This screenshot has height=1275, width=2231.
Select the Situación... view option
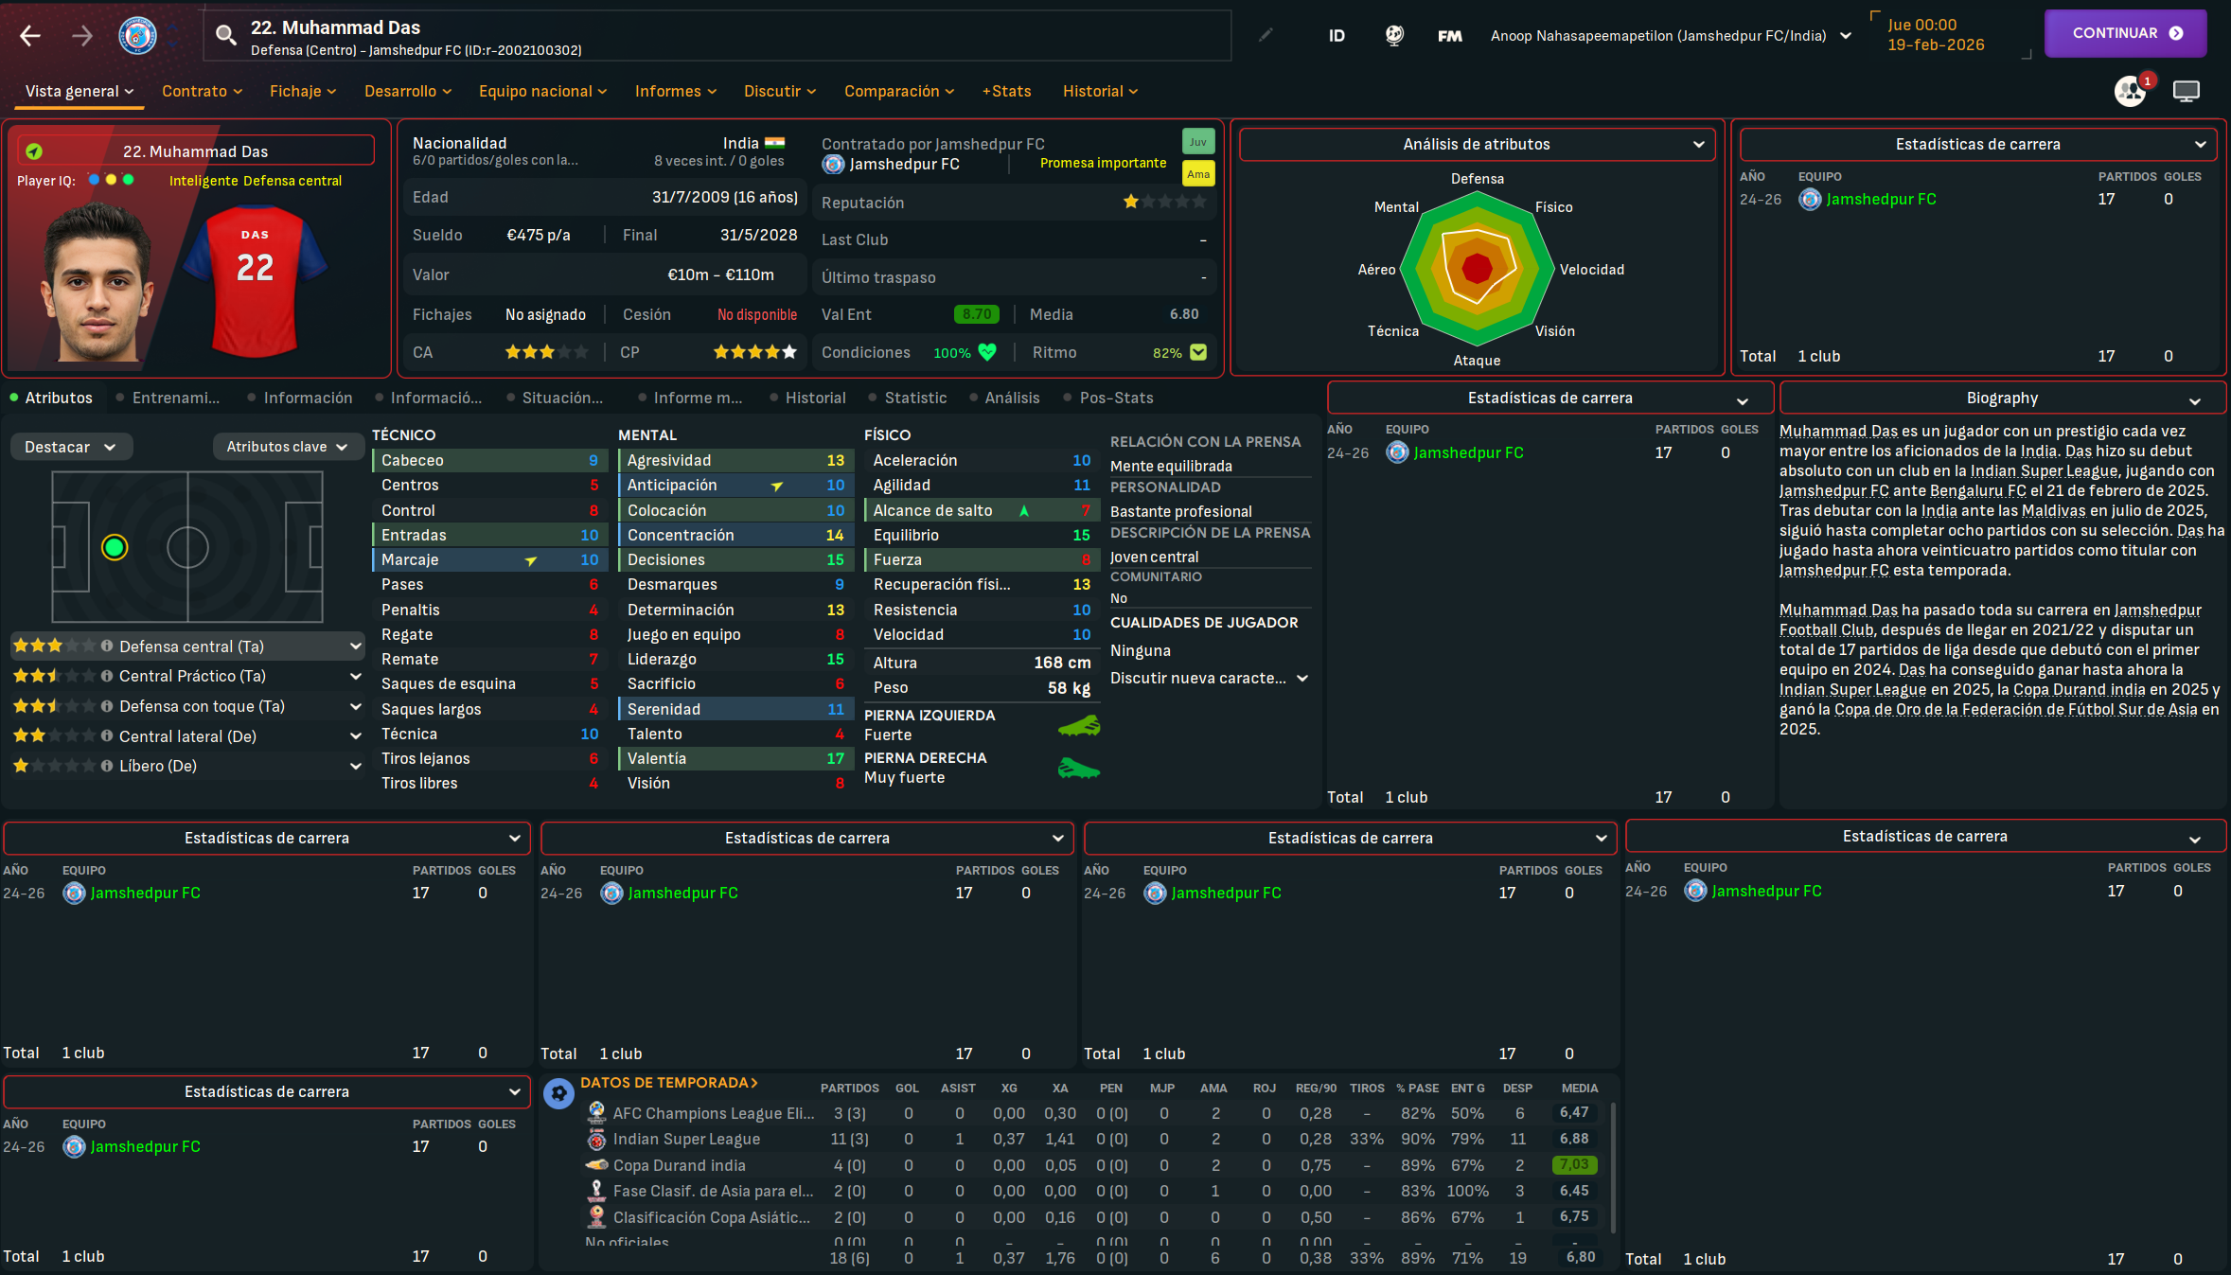pyautogui.click(x=555, y=398)
